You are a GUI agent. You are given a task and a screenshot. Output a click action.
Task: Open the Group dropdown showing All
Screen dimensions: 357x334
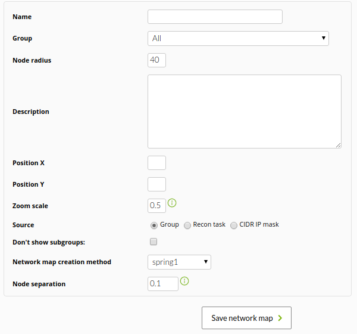coord(238,38)
